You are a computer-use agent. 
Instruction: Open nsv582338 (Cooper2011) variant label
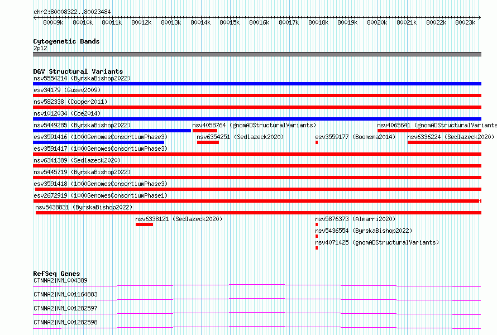[70, 102]
